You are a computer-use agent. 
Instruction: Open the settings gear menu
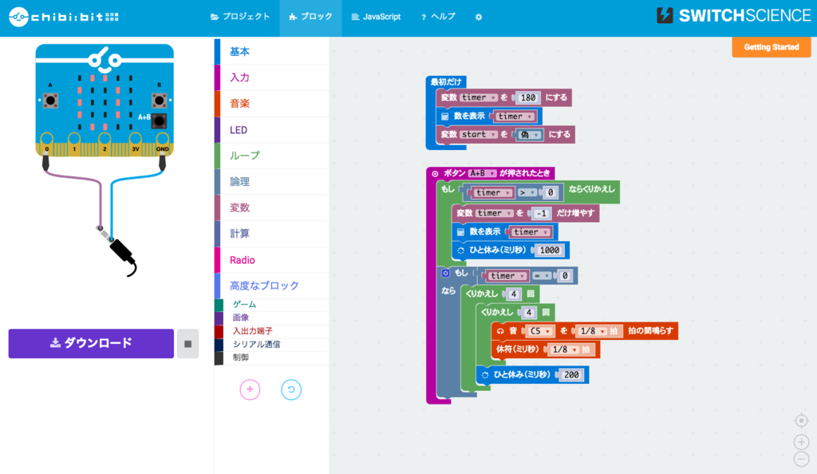click(479, 18)
